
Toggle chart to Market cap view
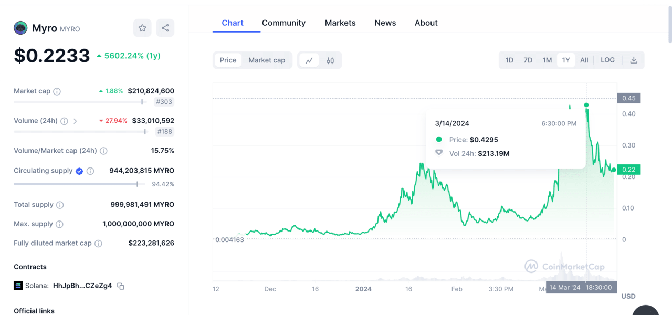(x=267, y=60)
